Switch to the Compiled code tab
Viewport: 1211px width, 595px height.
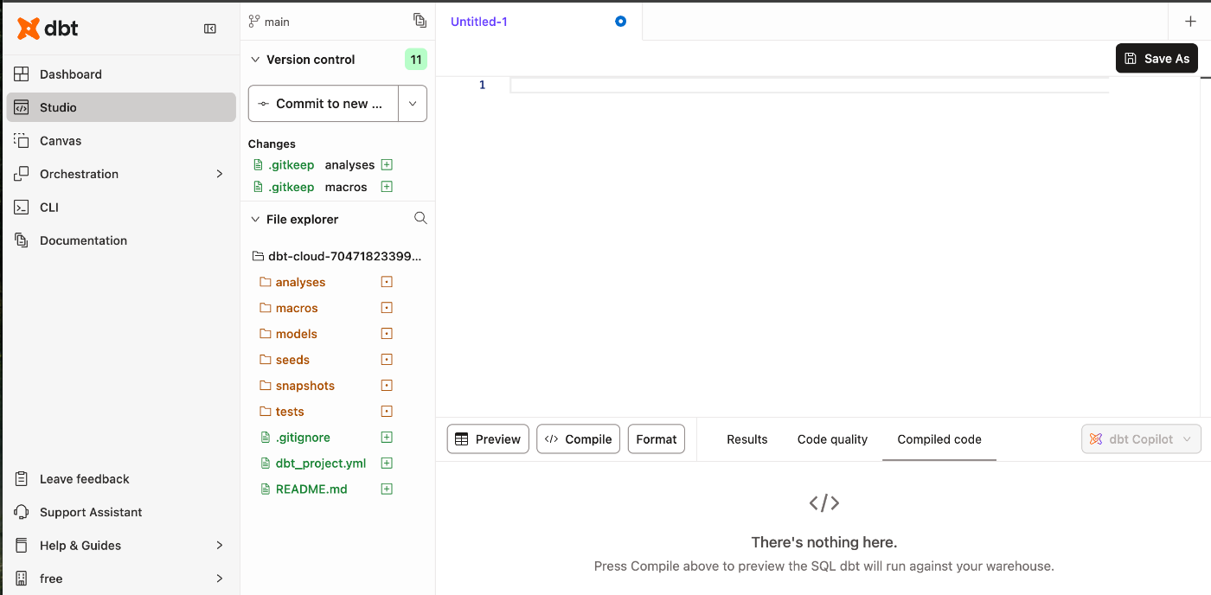[939, 439]
